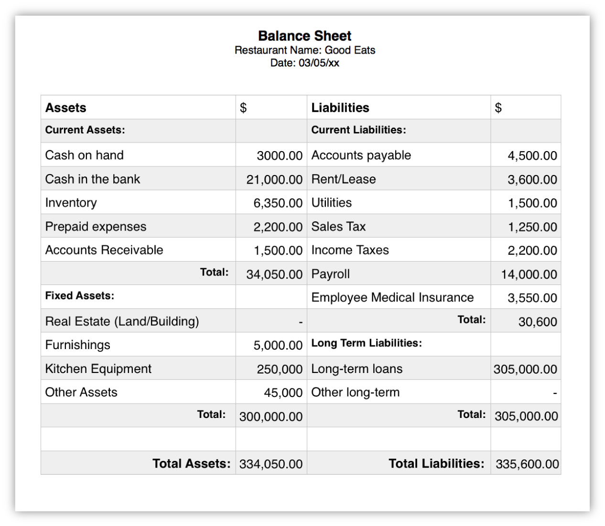Select the Real Estate (Land/Building) row
Image resolution: width=605 pixels, height=526 pixels.
(x=121, y=321)
